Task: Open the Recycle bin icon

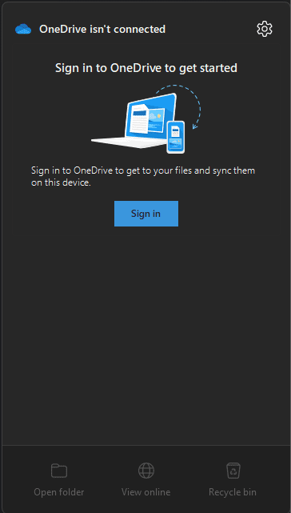Action: pyautogui.click(x=233, y=470)
